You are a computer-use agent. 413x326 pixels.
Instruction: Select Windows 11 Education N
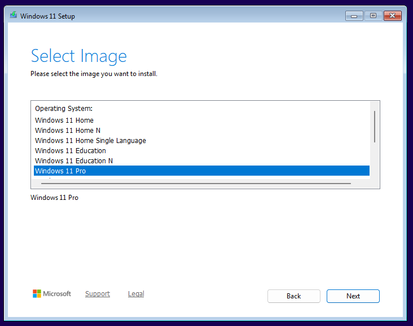click(201, 160)
